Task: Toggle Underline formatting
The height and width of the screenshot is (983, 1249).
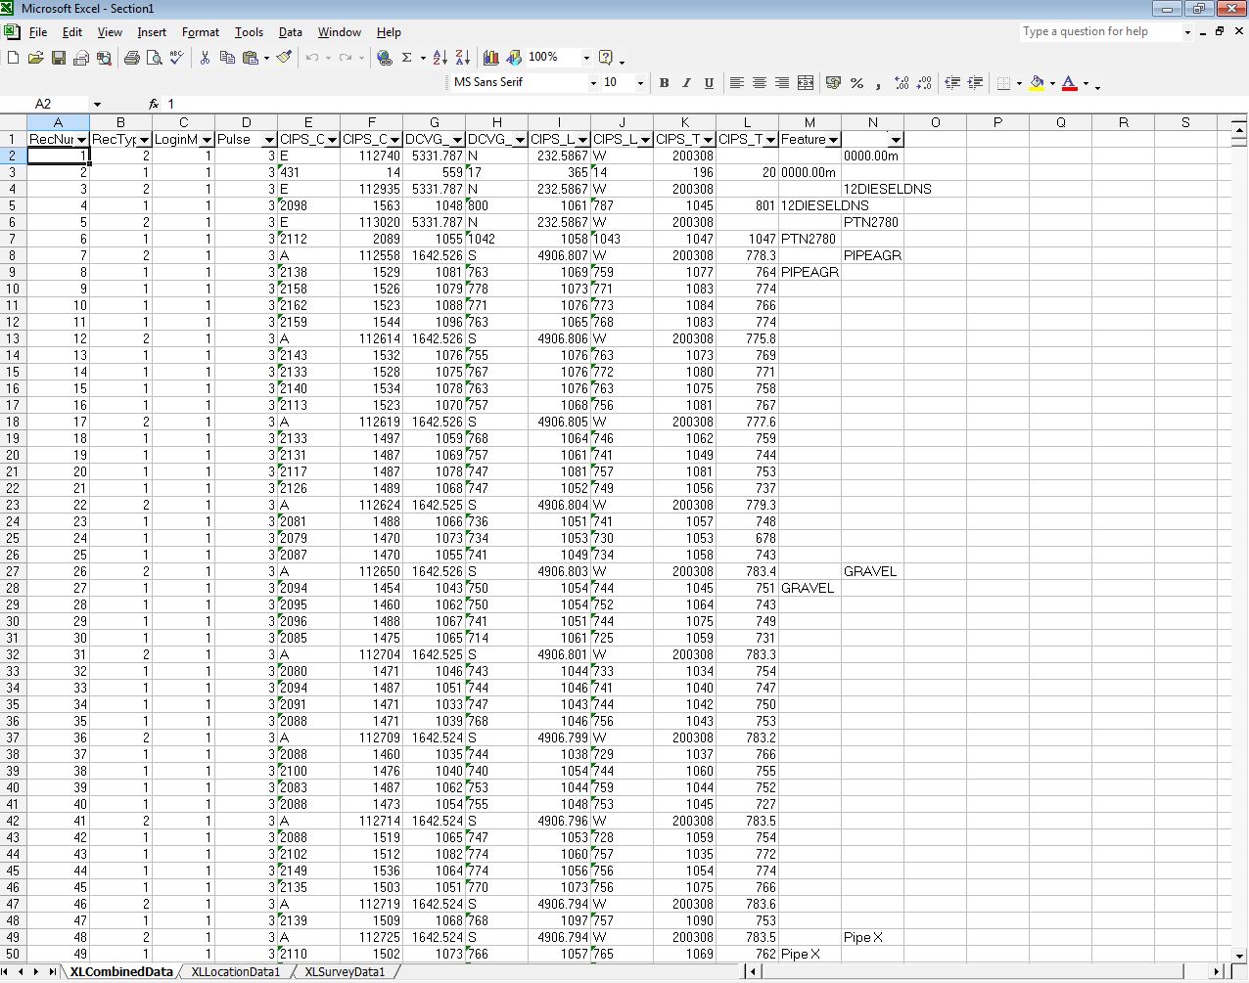Action: coord(709,83)
